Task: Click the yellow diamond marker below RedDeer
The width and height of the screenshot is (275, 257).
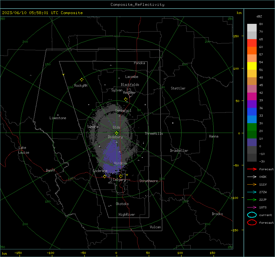Action: [x=126, y=99]
